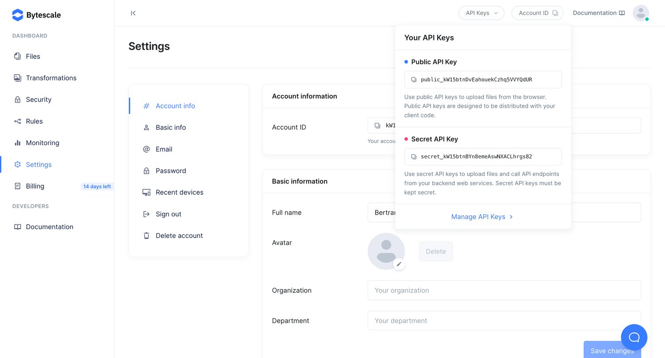Copy Account ID from top bar button
The image size is (665, 358).
pyautogui.click(x=537, y=13)
